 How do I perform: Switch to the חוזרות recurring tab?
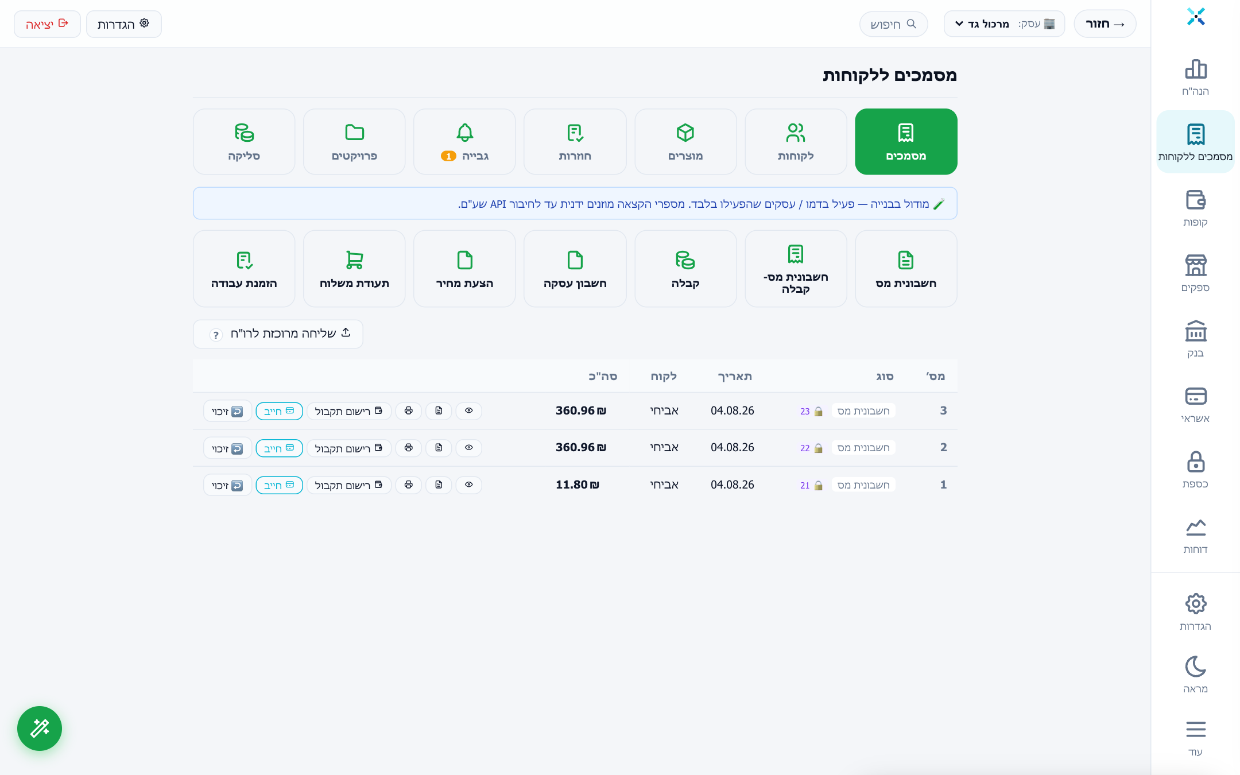point(575,142)
